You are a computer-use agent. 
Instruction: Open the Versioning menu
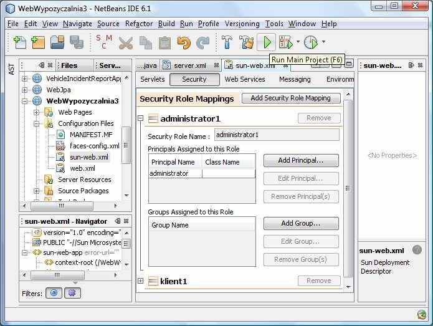coord(242,24)
